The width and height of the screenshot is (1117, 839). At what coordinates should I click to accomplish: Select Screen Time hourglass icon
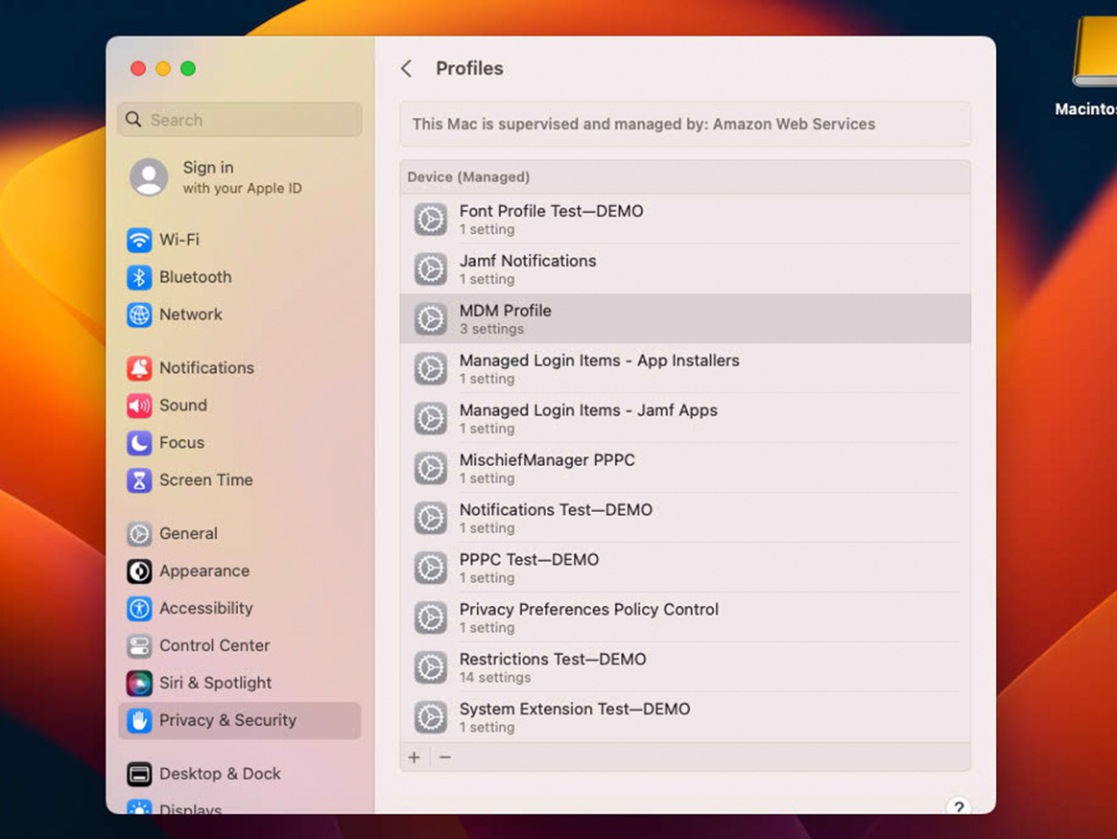139,480
